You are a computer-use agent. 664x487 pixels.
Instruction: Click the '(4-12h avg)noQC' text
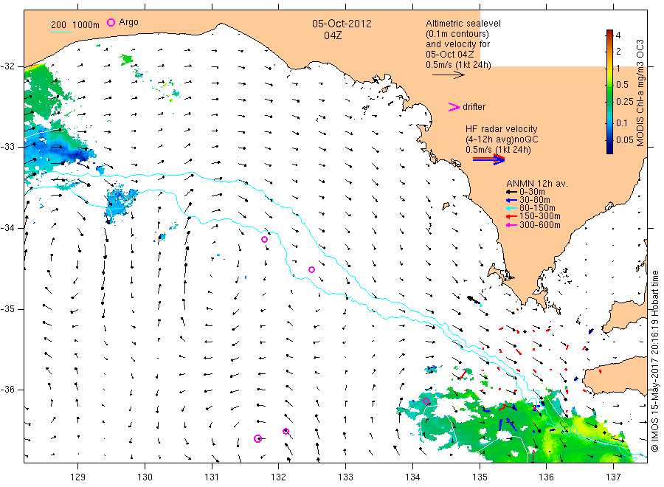coord(502,139)
